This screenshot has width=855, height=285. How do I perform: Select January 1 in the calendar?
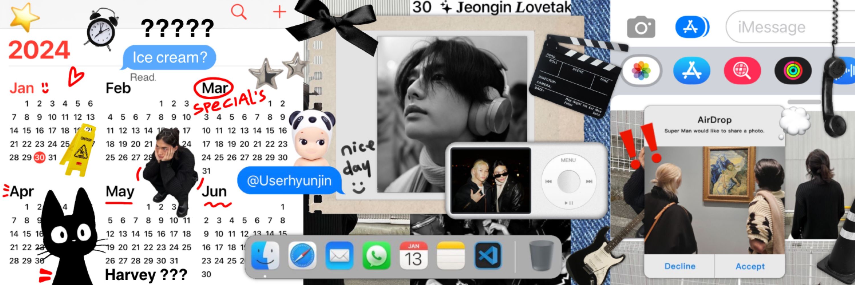[27, 103]
